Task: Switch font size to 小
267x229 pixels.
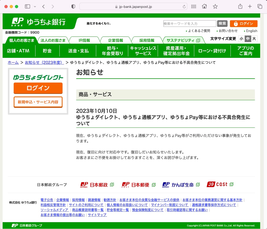Action: pyautogui.click(x=241, y=39)
